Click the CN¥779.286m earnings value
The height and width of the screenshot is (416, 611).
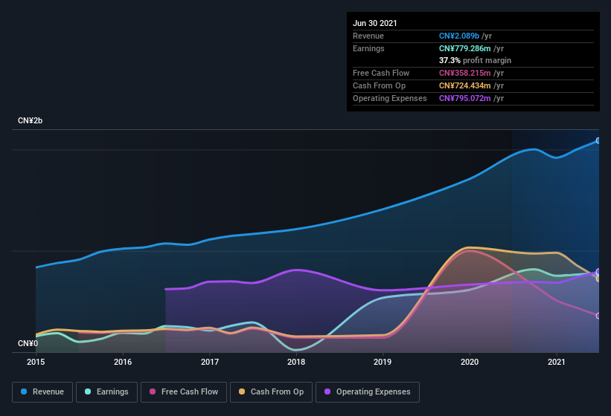[x=465, y=48]
